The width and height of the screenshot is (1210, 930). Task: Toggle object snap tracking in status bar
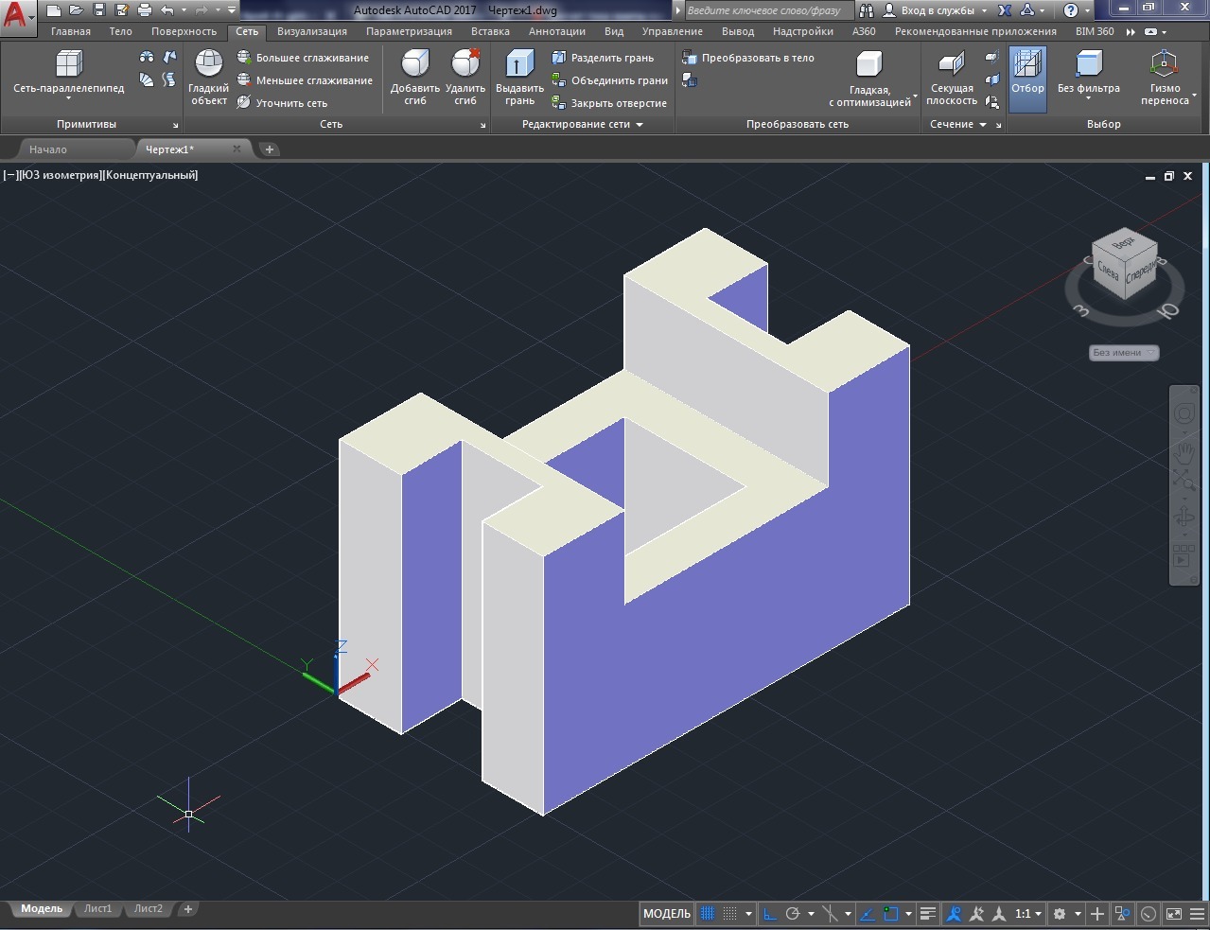[x=868, y=914]
